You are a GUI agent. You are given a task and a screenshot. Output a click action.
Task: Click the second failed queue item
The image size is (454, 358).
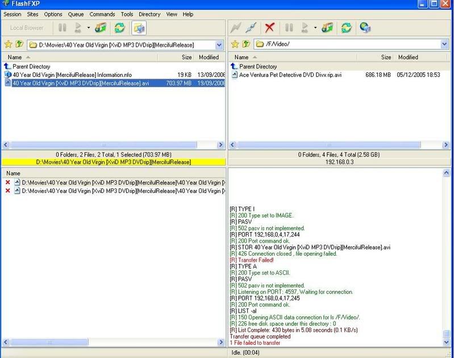click(x=115, y=191)
